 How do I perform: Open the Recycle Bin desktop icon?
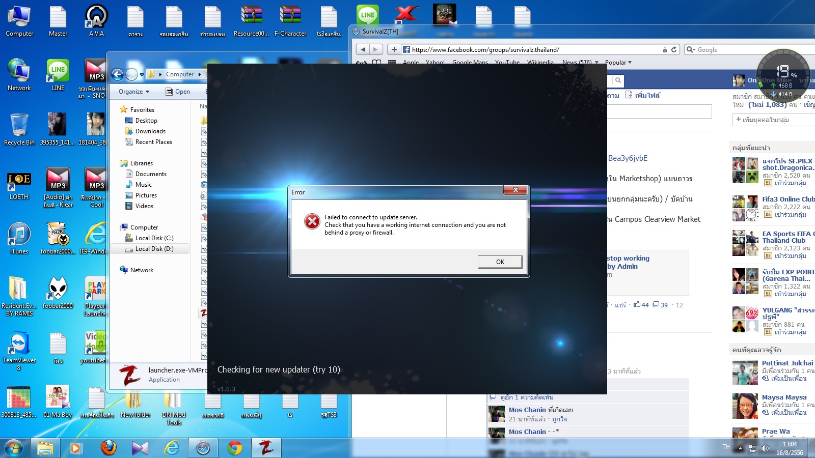pyautogui.click(x=19, y=129)
